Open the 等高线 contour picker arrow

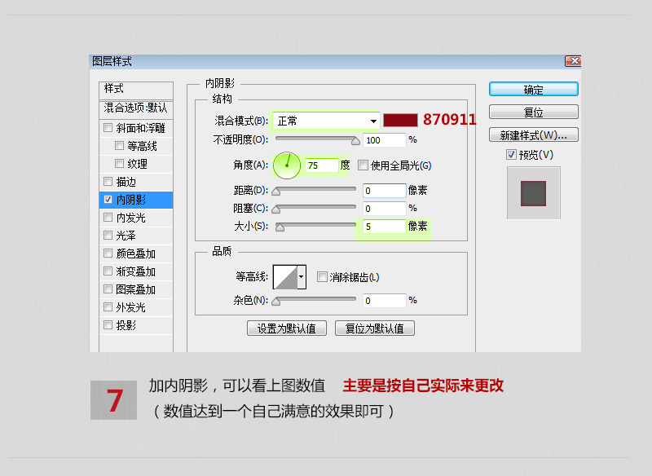[302, 276]
